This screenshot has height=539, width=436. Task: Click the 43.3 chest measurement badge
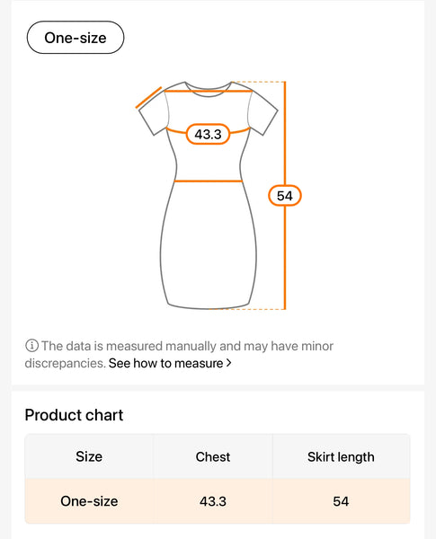(x=209, y=134)
